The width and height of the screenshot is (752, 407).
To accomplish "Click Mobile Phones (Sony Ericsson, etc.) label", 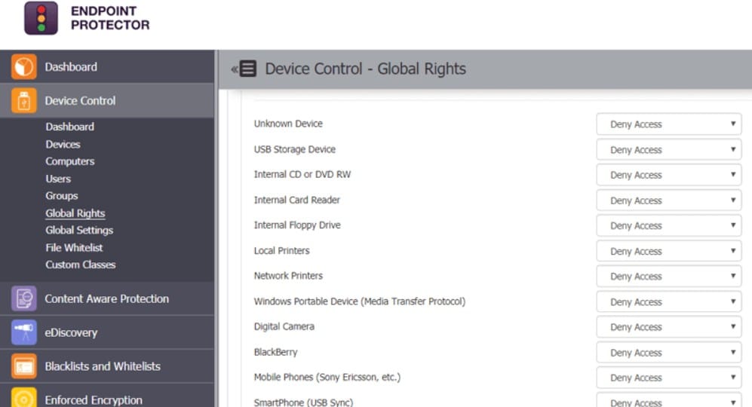I will 327,378.
